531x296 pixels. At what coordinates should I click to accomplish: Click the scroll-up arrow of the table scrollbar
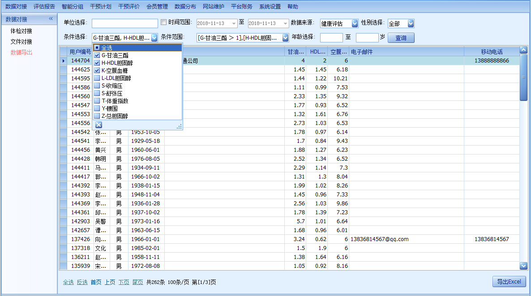coord(523,50)
